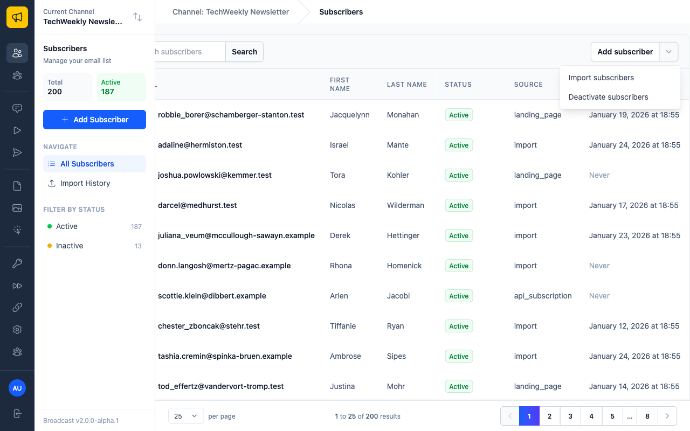Click current page 1 button

(529, 416)
